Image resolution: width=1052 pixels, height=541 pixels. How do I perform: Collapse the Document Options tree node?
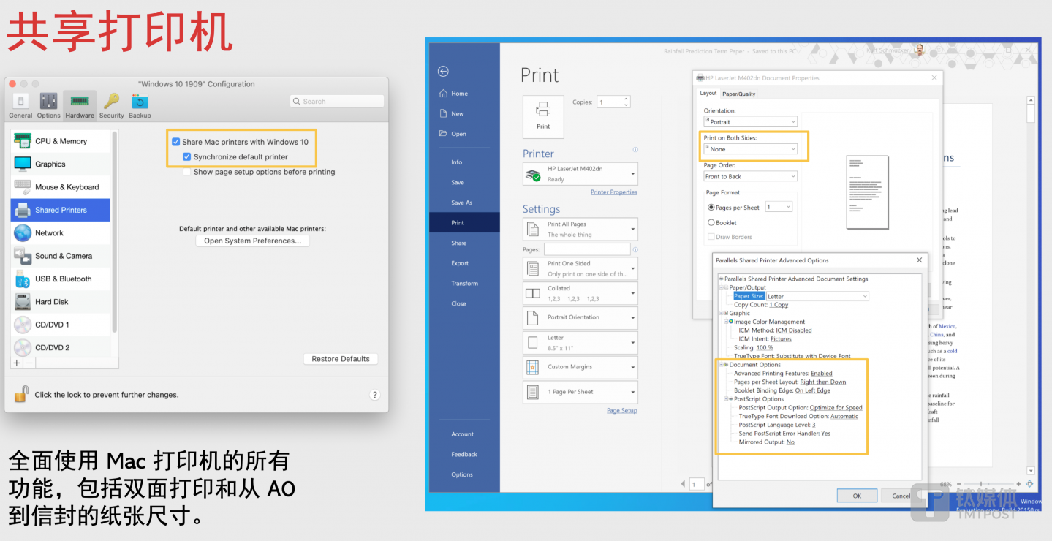coord(722,365)
